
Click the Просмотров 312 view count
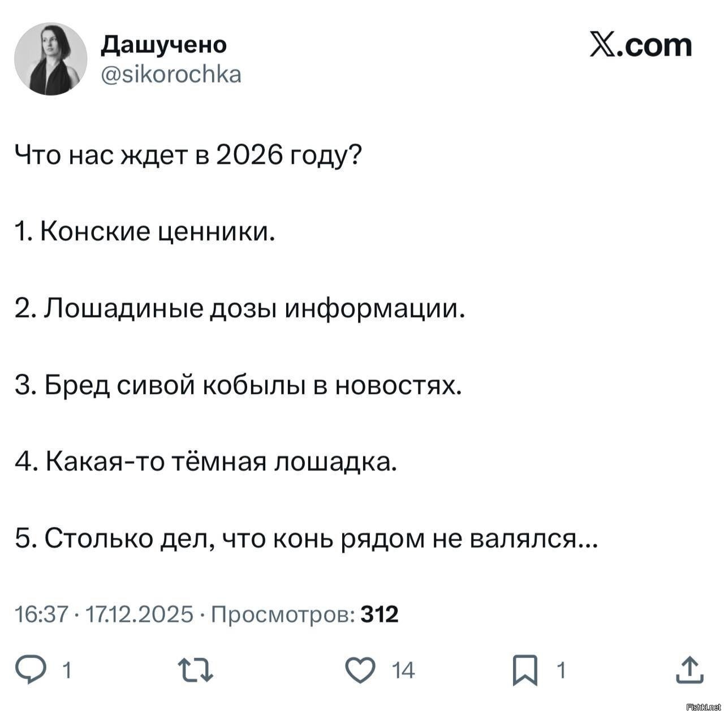click(305, 614)
